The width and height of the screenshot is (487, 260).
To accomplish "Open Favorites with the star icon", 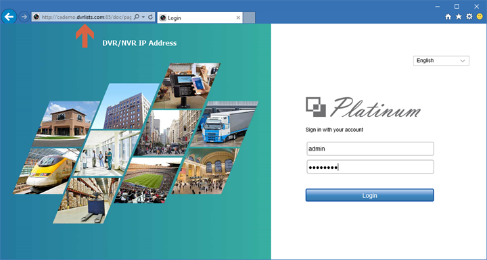I will pos(459,17).
